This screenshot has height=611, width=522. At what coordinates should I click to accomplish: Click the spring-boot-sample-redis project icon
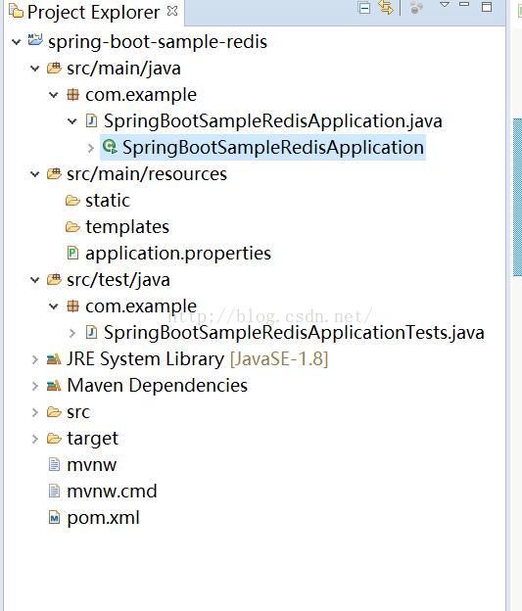coord(34,40)
